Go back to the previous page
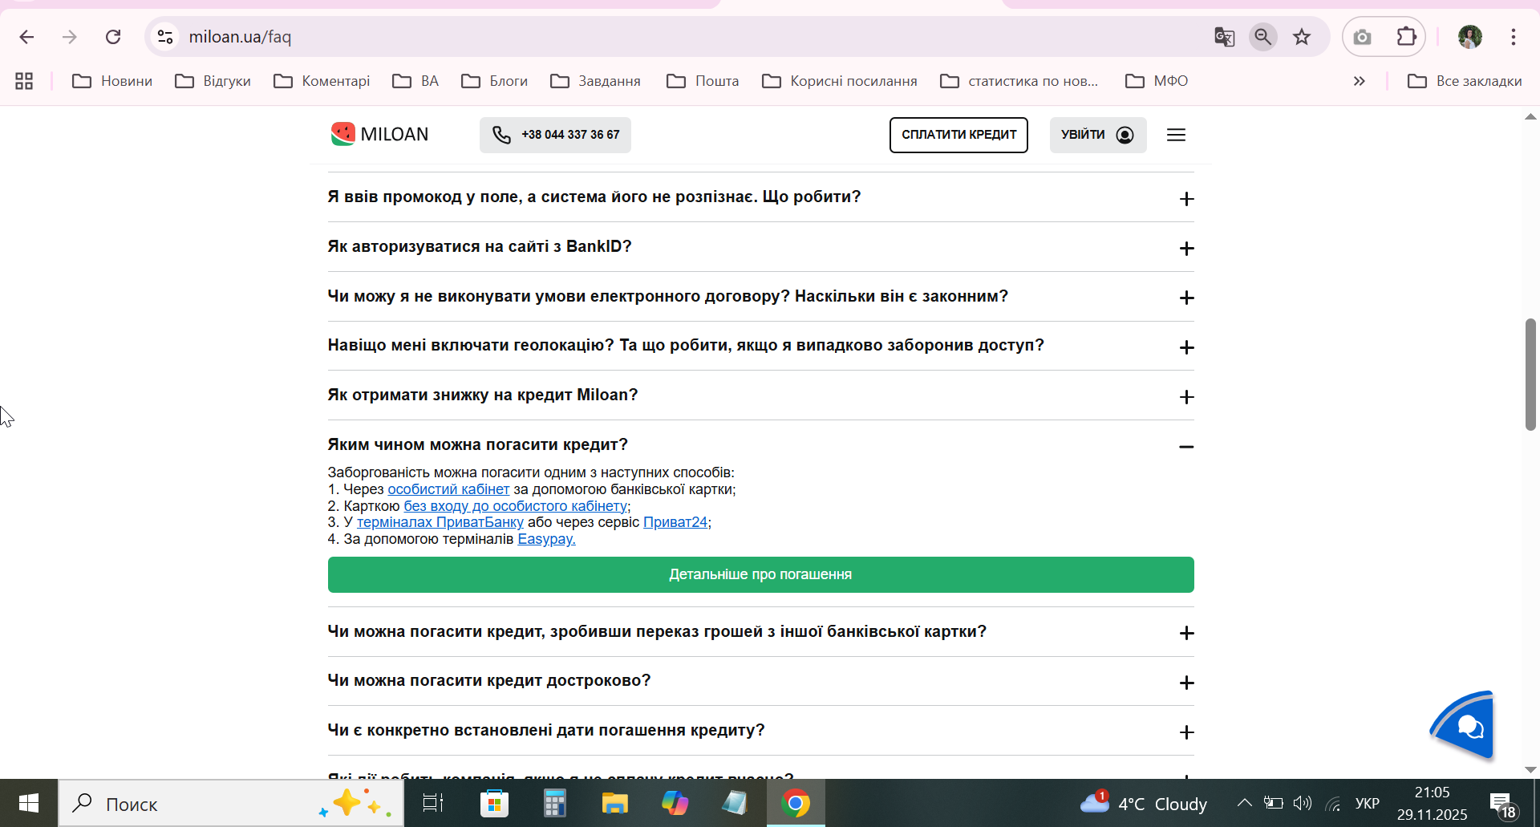 [26, 37]
